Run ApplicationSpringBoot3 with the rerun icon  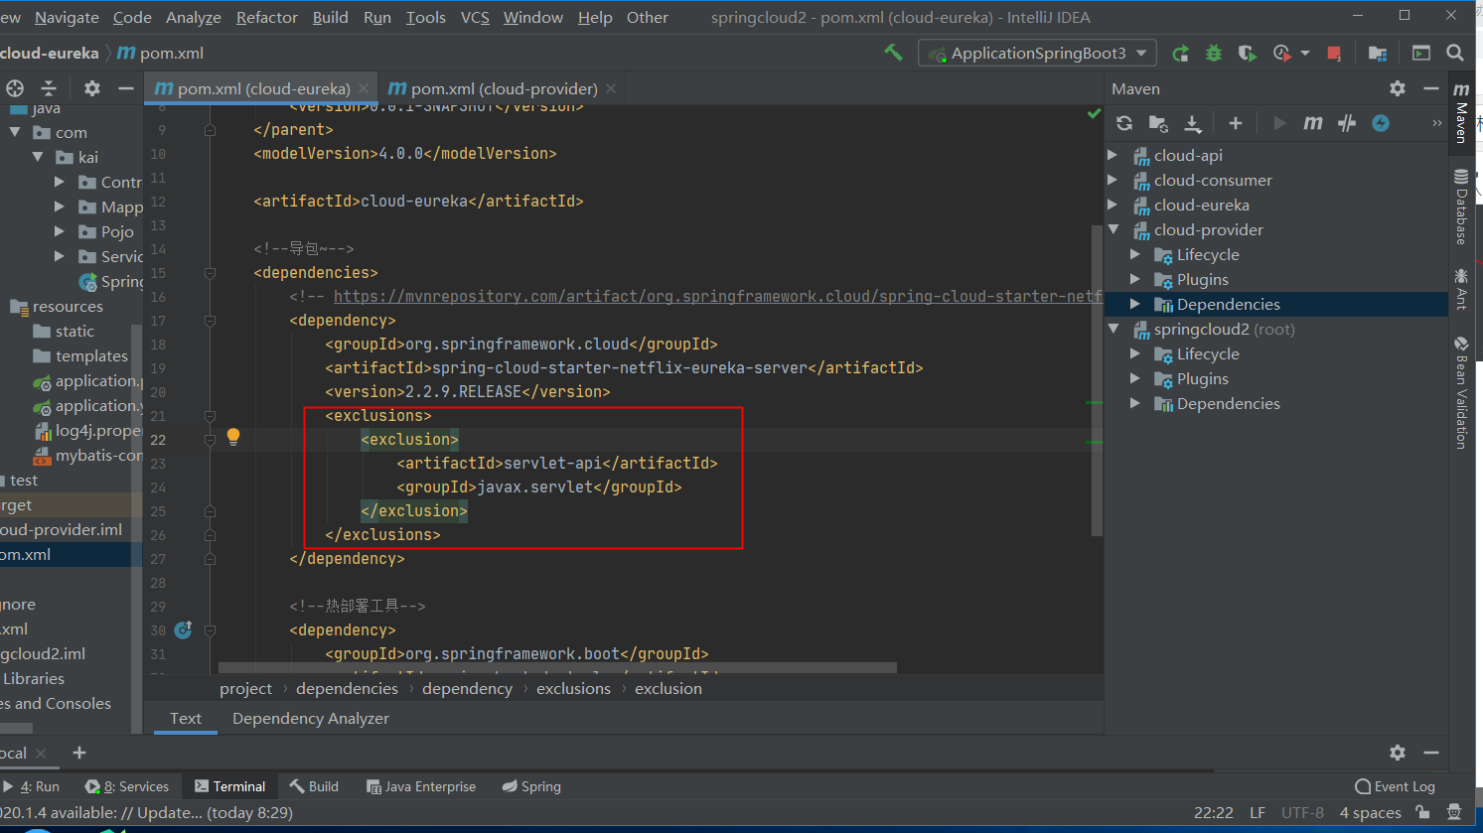(1180, 54)
